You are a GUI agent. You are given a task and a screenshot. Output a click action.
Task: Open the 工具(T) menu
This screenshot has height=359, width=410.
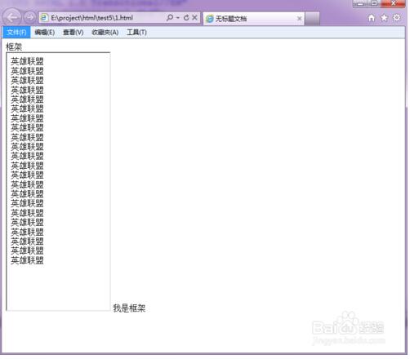136,33
